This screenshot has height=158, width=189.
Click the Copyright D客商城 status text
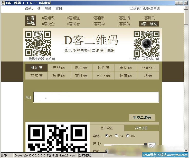tap(44, 155)
